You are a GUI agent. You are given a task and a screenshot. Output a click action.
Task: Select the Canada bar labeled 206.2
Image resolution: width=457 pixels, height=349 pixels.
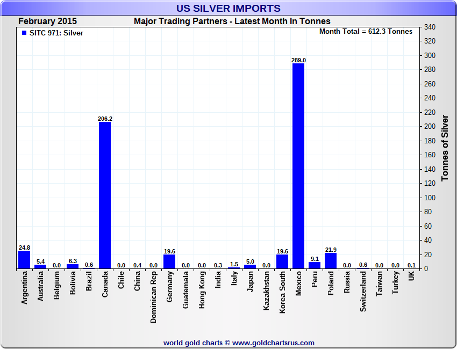click(x=105, y=195)
